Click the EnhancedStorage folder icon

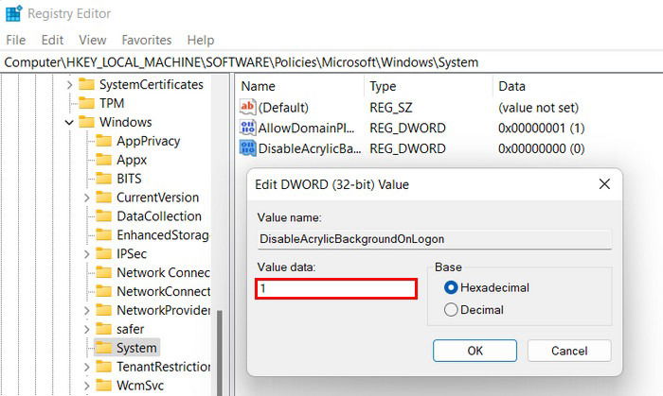pyautogui.click(x=103, y=235)
